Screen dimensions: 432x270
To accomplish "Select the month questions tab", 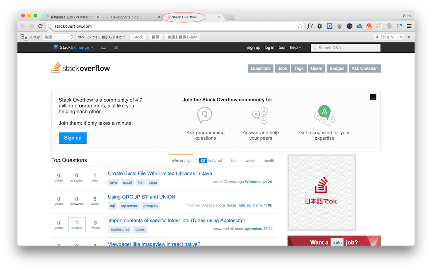I will pyautogui.click(x=269, y=160).
